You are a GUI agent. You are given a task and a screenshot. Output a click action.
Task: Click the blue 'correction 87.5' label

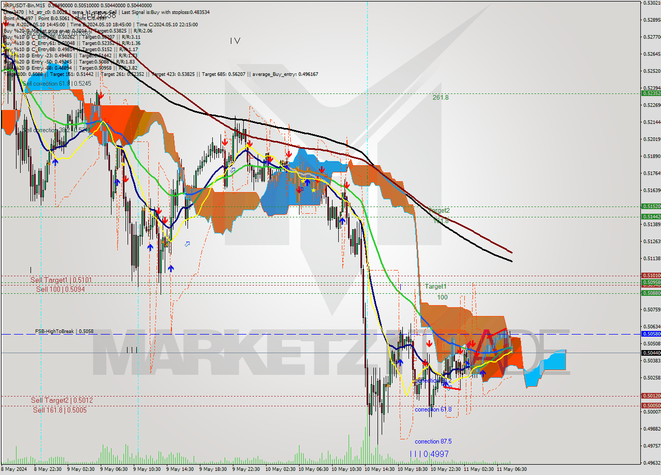[433, 441]
